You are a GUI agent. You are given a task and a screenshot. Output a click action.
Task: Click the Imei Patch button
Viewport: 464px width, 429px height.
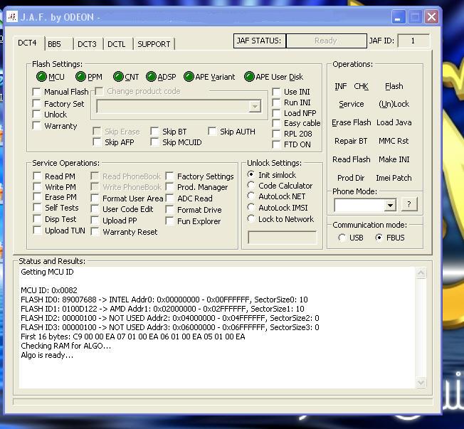click(394, 178)
